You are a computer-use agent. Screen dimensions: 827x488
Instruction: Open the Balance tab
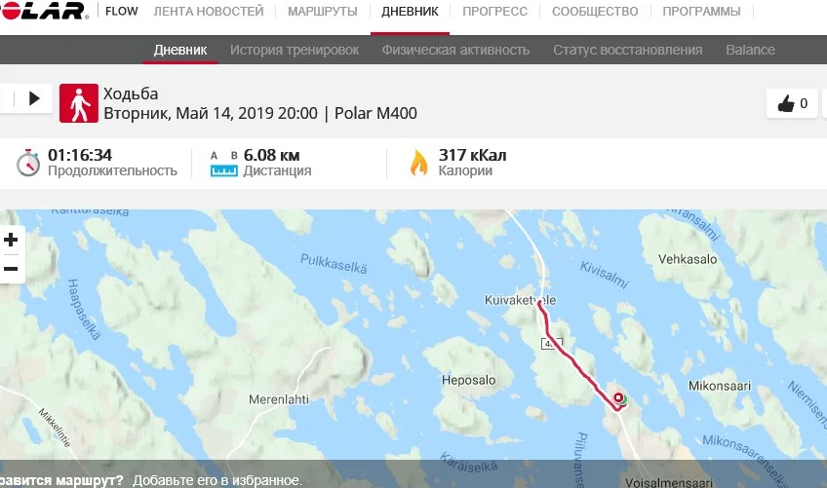pyautogui.click(x=750, y=50)
